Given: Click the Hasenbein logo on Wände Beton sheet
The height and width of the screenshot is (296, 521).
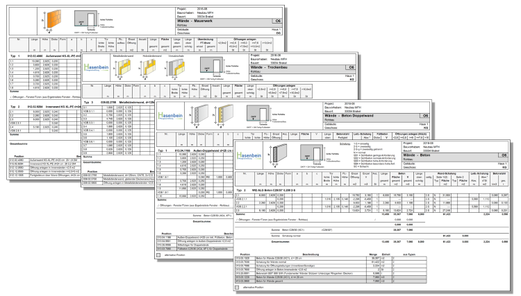Looking at the screenshot, I should pos(249,155).
